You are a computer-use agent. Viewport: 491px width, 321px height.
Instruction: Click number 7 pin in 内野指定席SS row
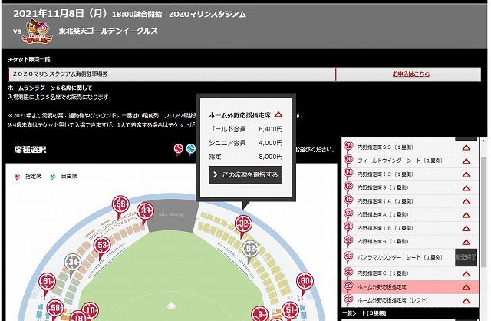point(348,147)
